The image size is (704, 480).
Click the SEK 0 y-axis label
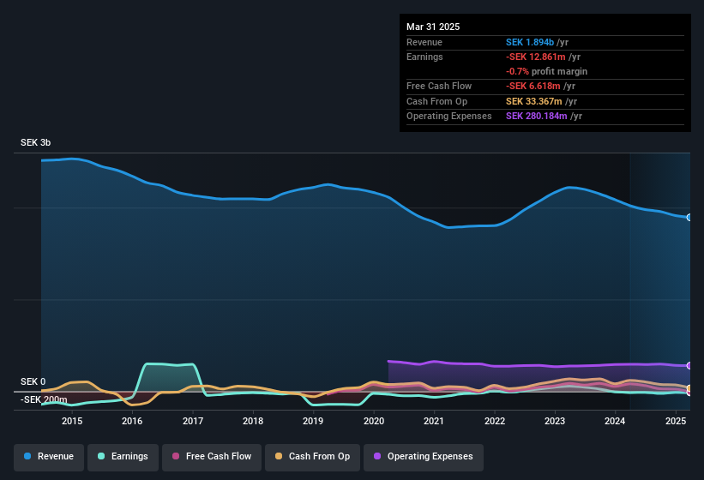click(33, 381)
